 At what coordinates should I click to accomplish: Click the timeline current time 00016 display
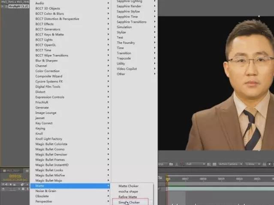click(x=15, y=176)
